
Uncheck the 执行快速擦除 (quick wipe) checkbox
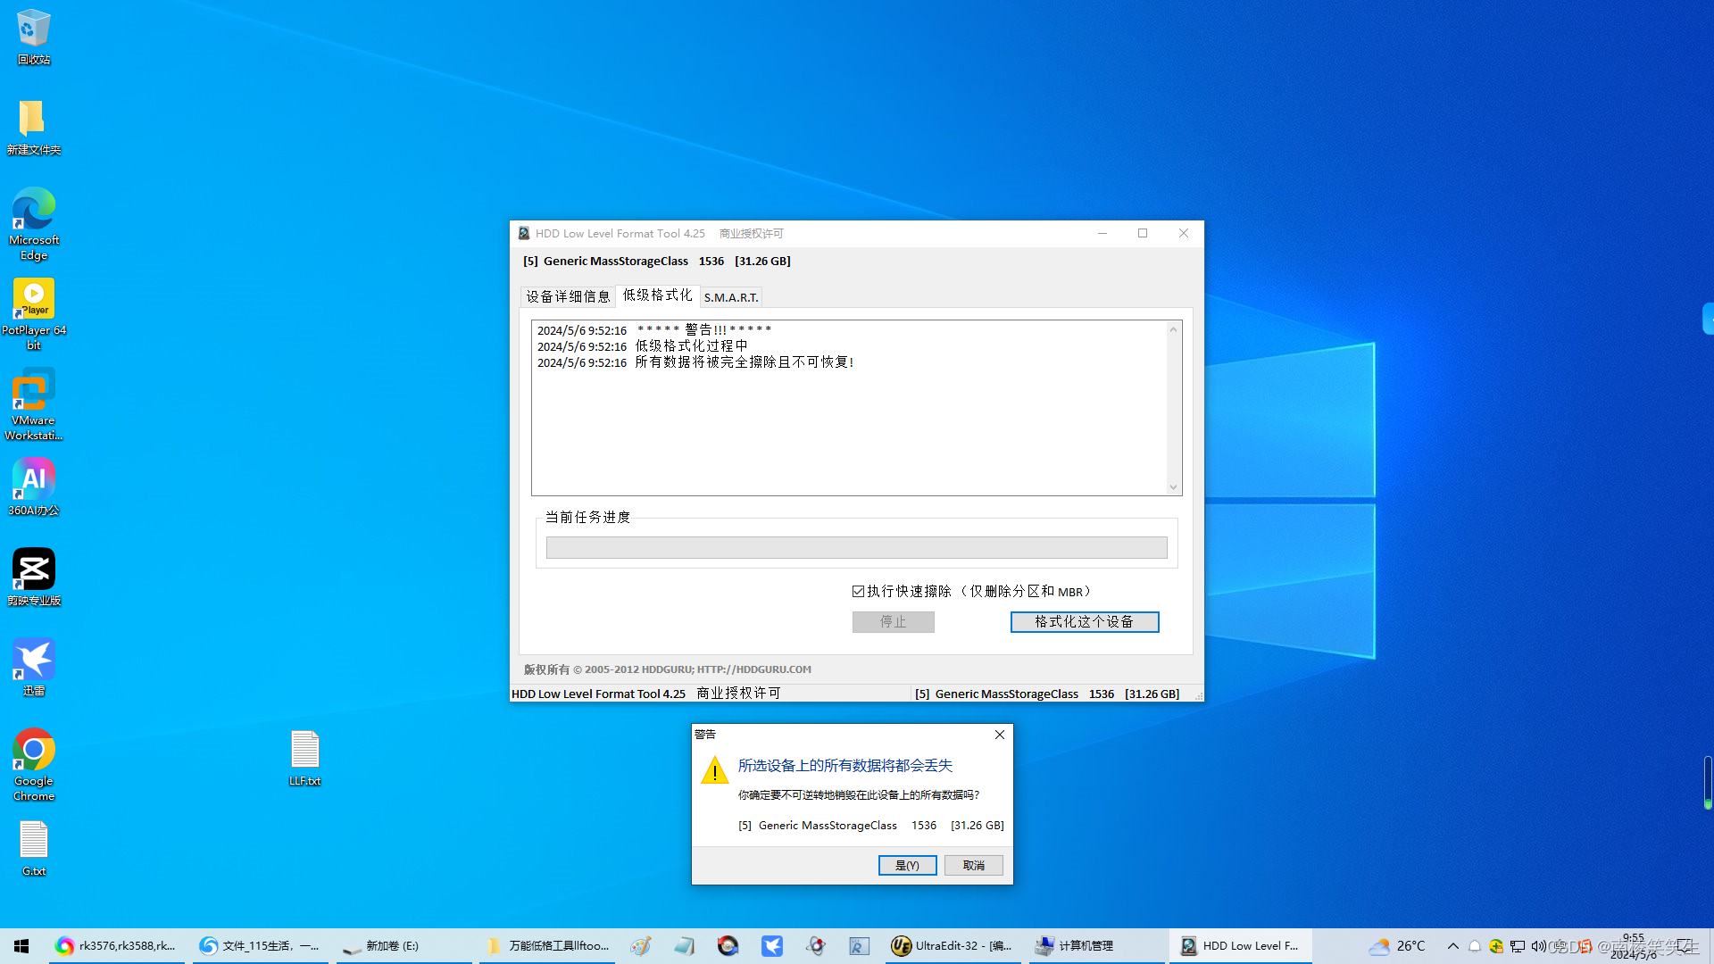click(858, 592)
